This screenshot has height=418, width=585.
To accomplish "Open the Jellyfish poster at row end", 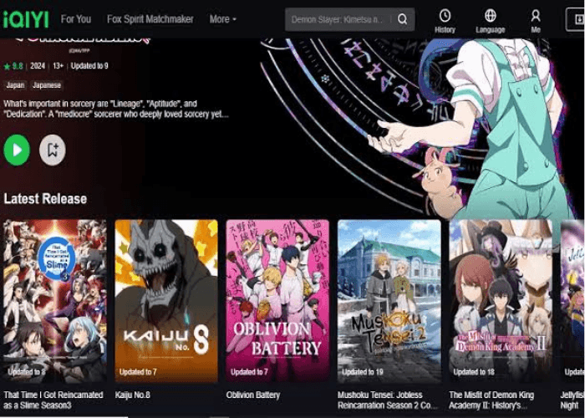I will 572,301.
